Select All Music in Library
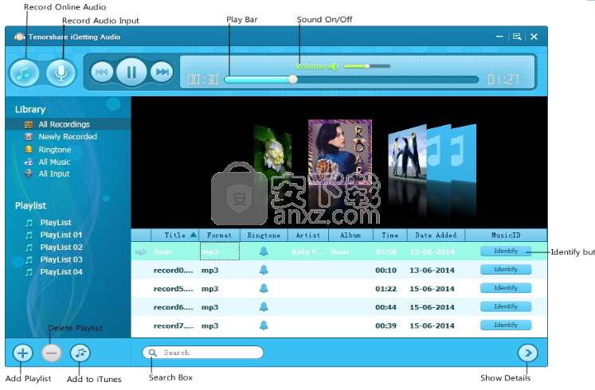 [x=54, y=162]
